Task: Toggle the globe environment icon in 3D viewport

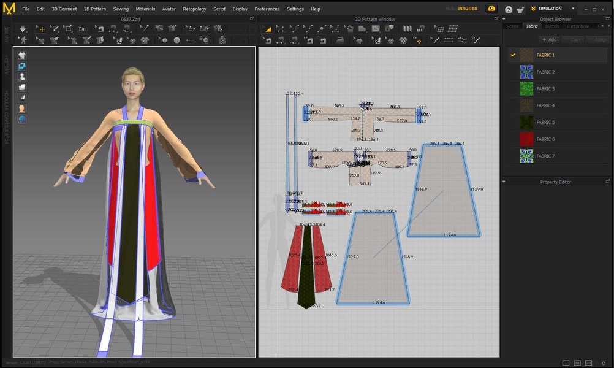Action: point(22,119)
